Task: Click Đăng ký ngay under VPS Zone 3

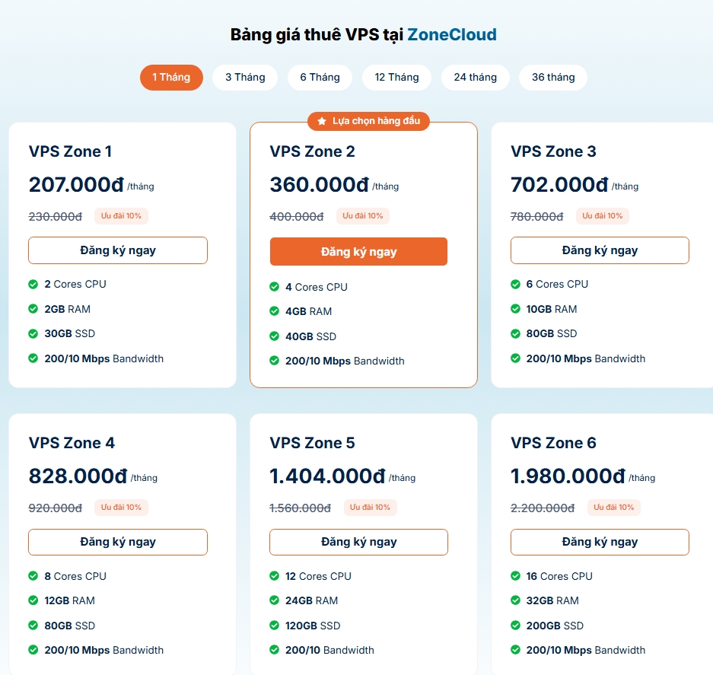Action: point(600,250)
